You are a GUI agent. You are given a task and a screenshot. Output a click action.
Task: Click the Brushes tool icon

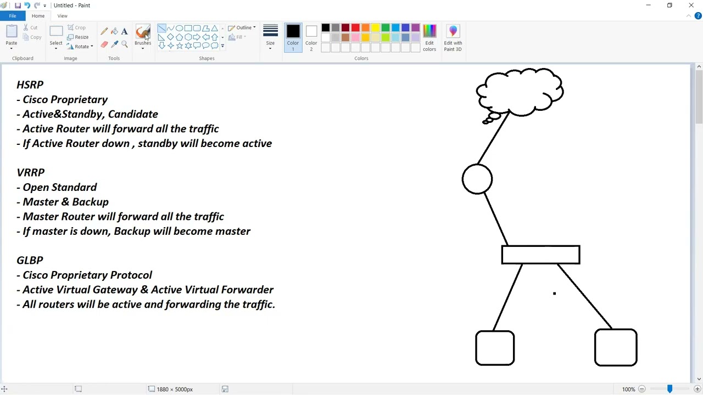pos(143,32)
